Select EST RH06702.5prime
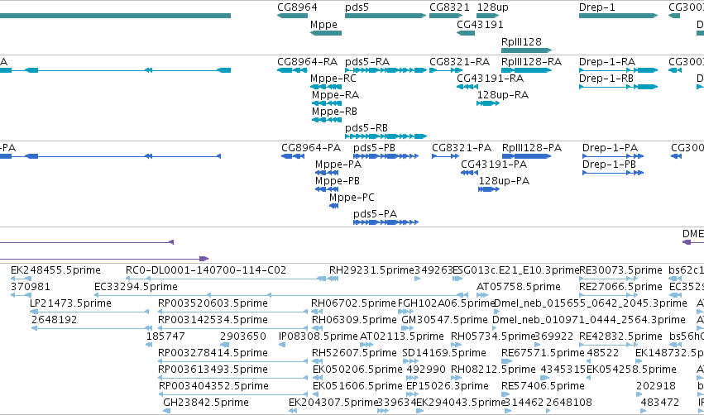The image size is (704, 415). point(354,303)
